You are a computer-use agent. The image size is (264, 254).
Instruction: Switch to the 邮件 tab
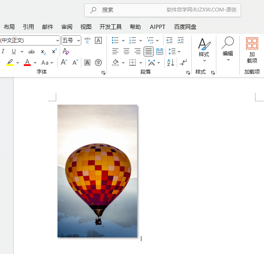coord(48,27)
